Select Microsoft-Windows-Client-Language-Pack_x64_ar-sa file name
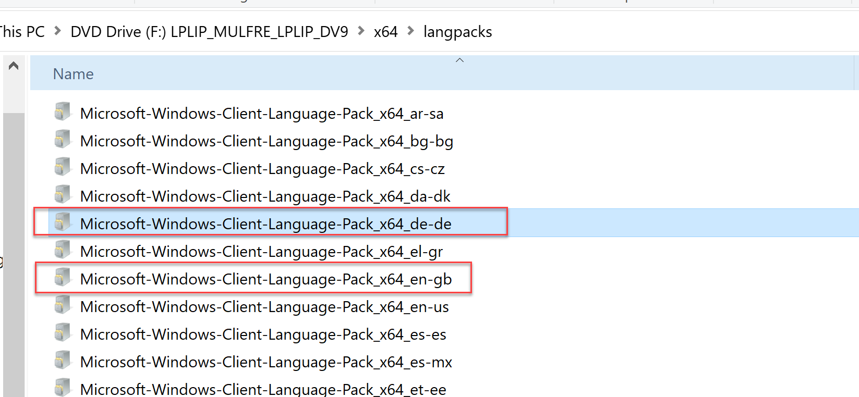This screenshot has width=859, height=397. [262, 114]
